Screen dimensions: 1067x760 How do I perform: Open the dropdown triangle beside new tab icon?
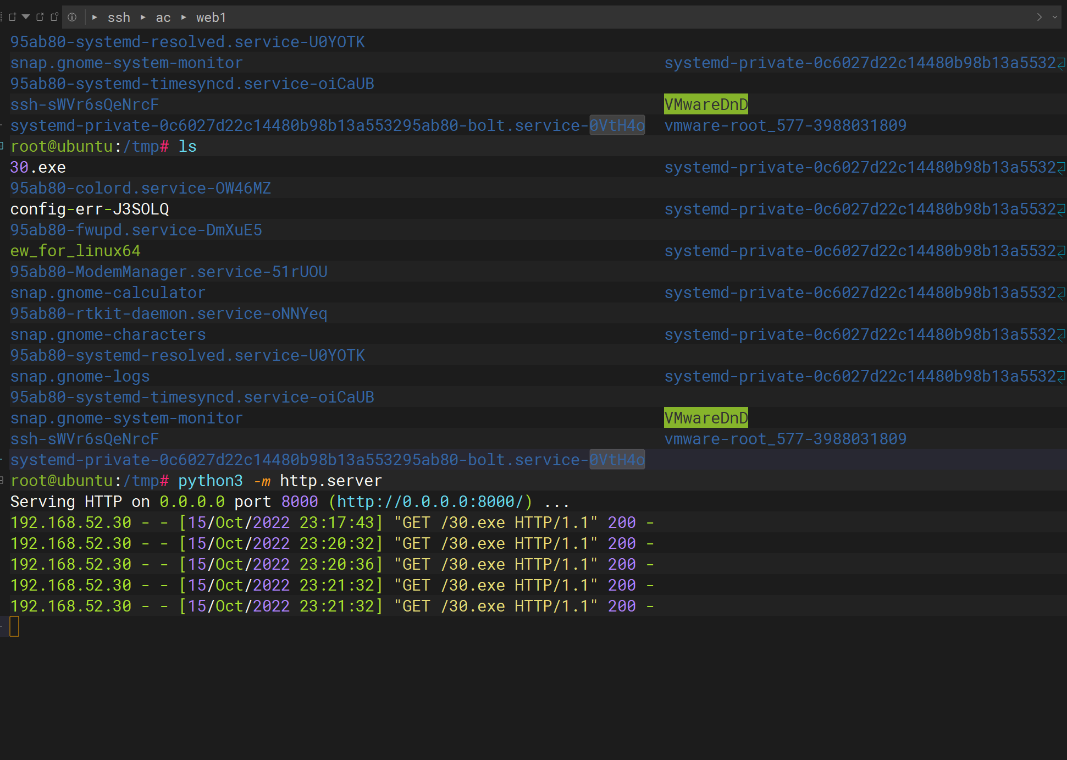click(26, 17)
